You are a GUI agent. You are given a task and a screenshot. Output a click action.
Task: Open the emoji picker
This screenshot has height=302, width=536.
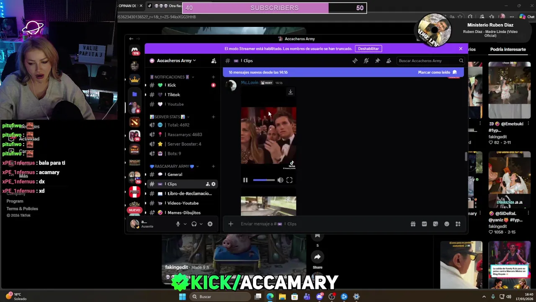click(447, 224)
